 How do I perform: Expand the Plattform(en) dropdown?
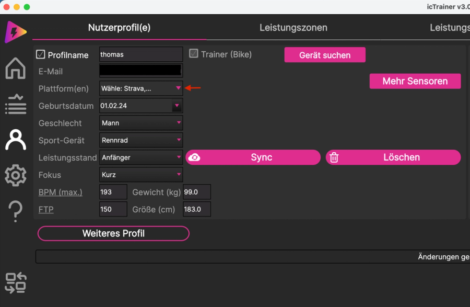click(141, 88)
